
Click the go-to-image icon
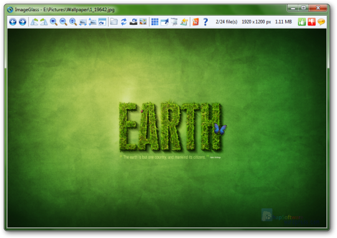(x=134, y=22)
